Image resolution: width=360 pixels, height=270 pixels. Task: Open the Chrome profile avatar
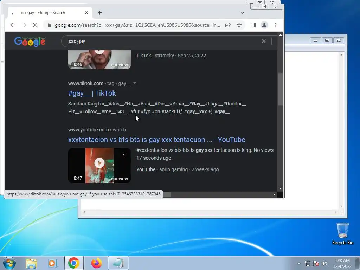(x=264, y=25)
